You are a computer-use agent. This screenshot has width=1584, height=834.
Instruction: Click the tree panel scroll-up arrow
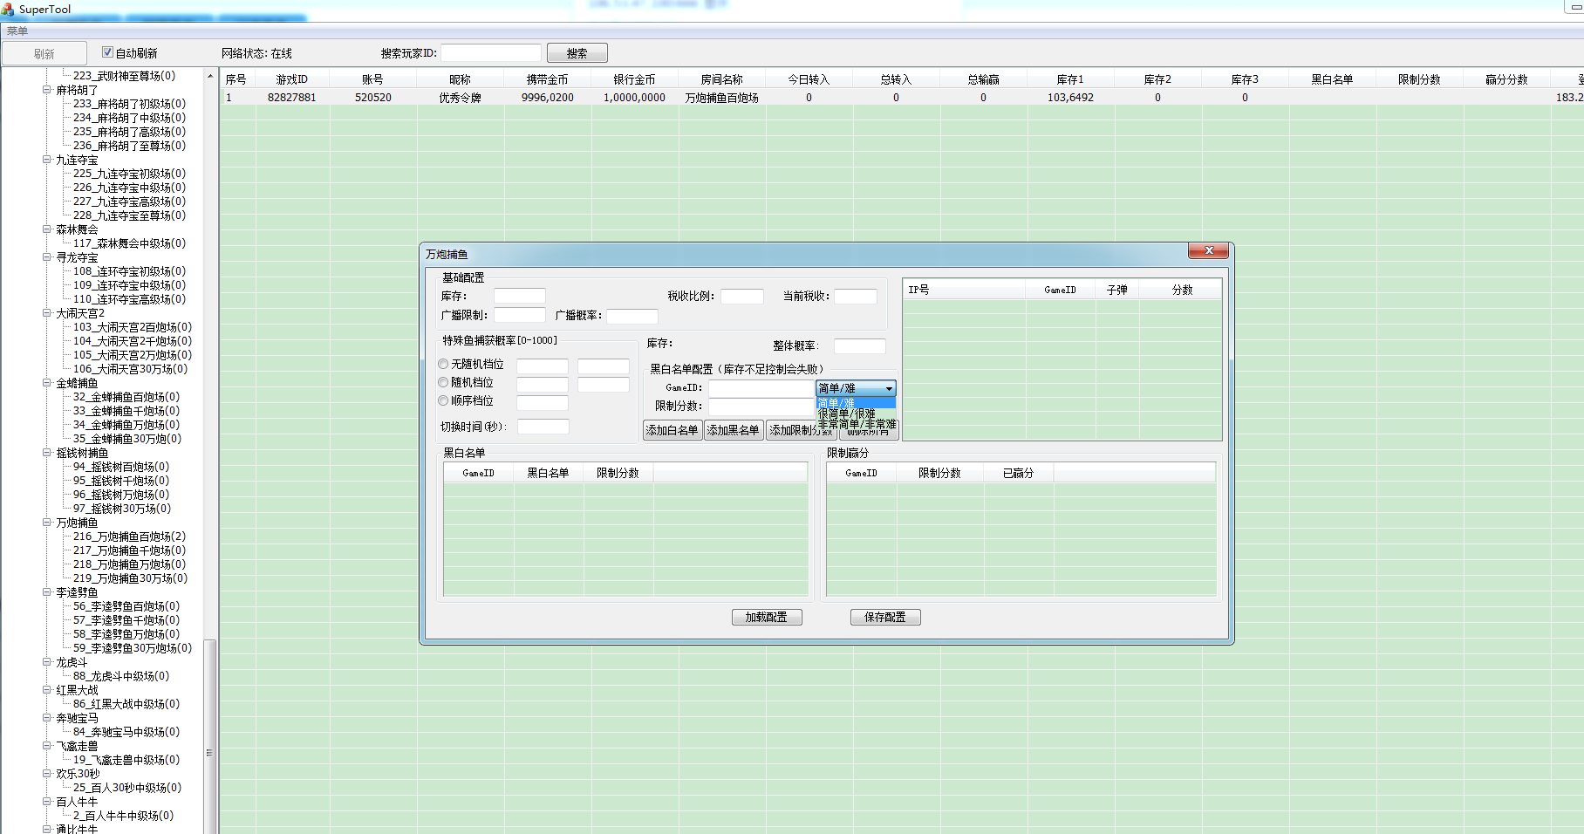(x=210, y=77)
